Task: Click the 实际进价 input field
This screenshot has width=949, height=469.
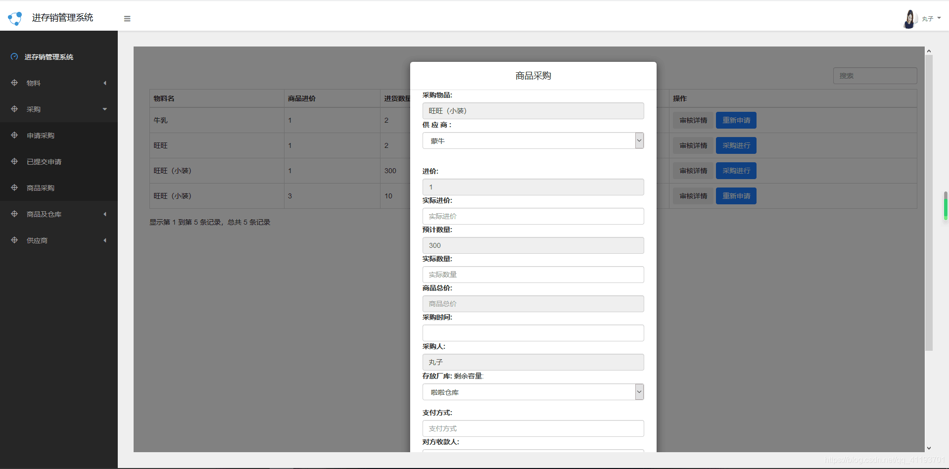Action: 533,216
